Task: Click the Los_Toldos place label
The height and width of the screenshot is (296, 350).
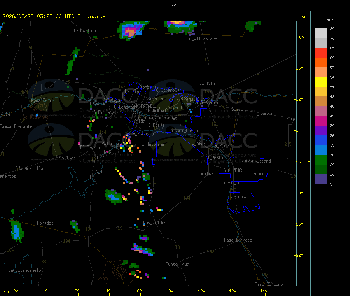Action: (x=155, y=223)
